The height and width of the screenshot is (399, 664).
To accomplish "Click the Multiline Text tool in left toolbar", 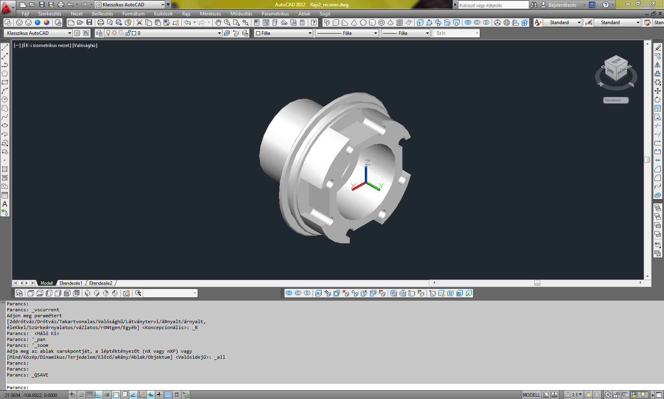I will point(5,204).
